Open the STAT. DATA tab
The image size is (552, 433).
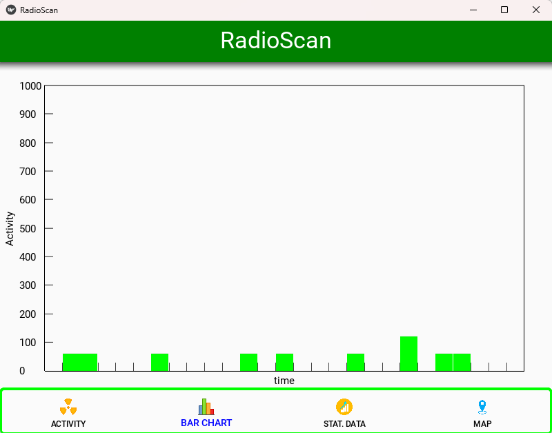(344, 424)
